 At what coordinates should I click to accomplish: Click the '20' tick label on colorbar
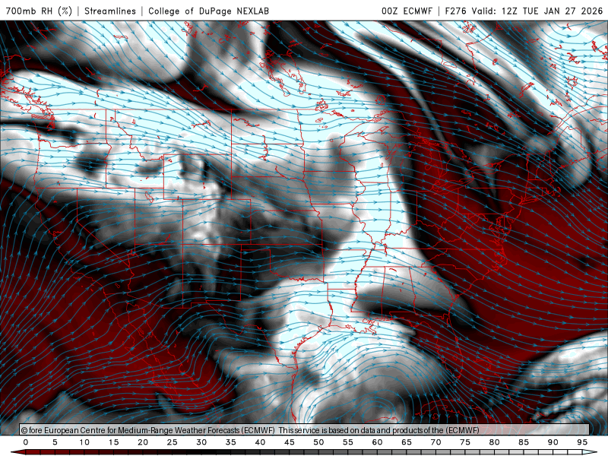click(143, 442)
